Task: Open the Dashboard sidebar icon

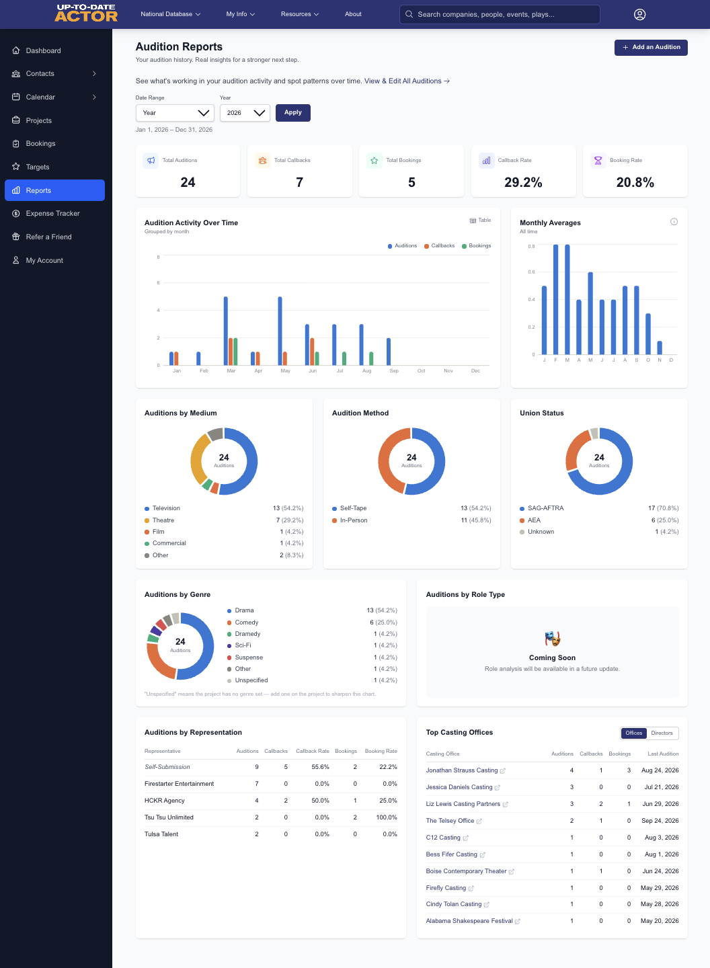Action: [16, 50]
